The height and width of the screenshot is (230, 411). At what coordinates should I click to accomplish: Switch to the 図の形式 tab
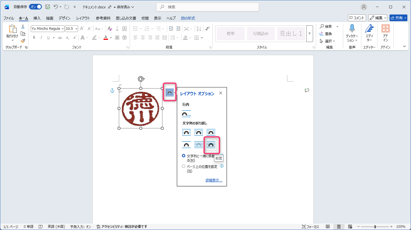188,18
